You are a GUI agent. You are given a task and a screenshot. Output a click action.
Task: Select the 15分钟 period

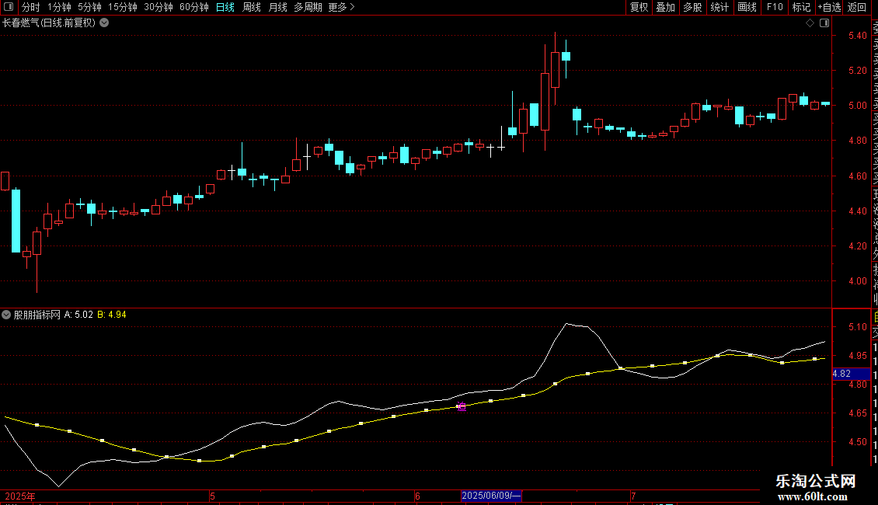click(123, 7)
